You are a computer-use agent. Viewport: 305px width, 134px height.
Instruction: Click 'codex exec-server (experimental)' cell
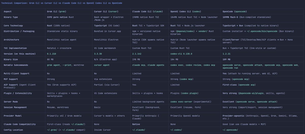[x=191, y=102]
